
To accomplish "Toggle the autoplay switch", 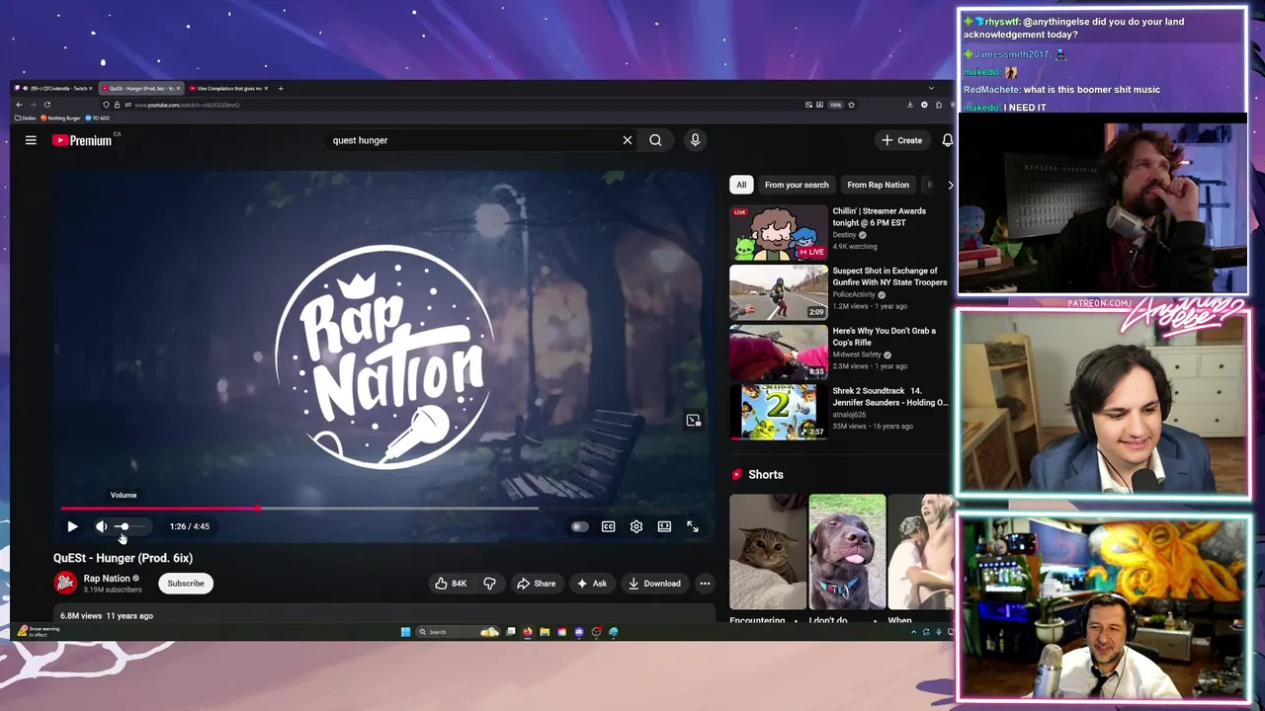I will pyautogui.click(x=579, y=526).
